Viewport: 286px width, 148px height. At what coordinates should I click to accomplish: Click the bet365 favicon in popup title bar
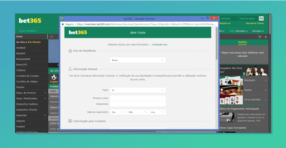click(62, 18)
